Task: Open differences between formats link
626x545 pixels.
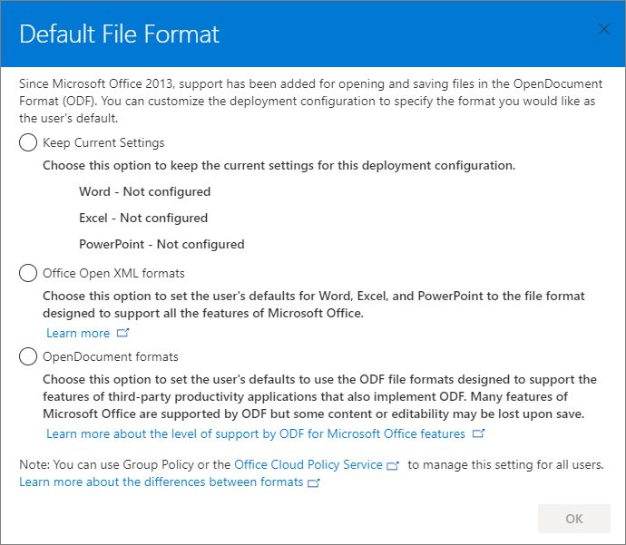Action: pyautogui.click(x=161, y=482)
